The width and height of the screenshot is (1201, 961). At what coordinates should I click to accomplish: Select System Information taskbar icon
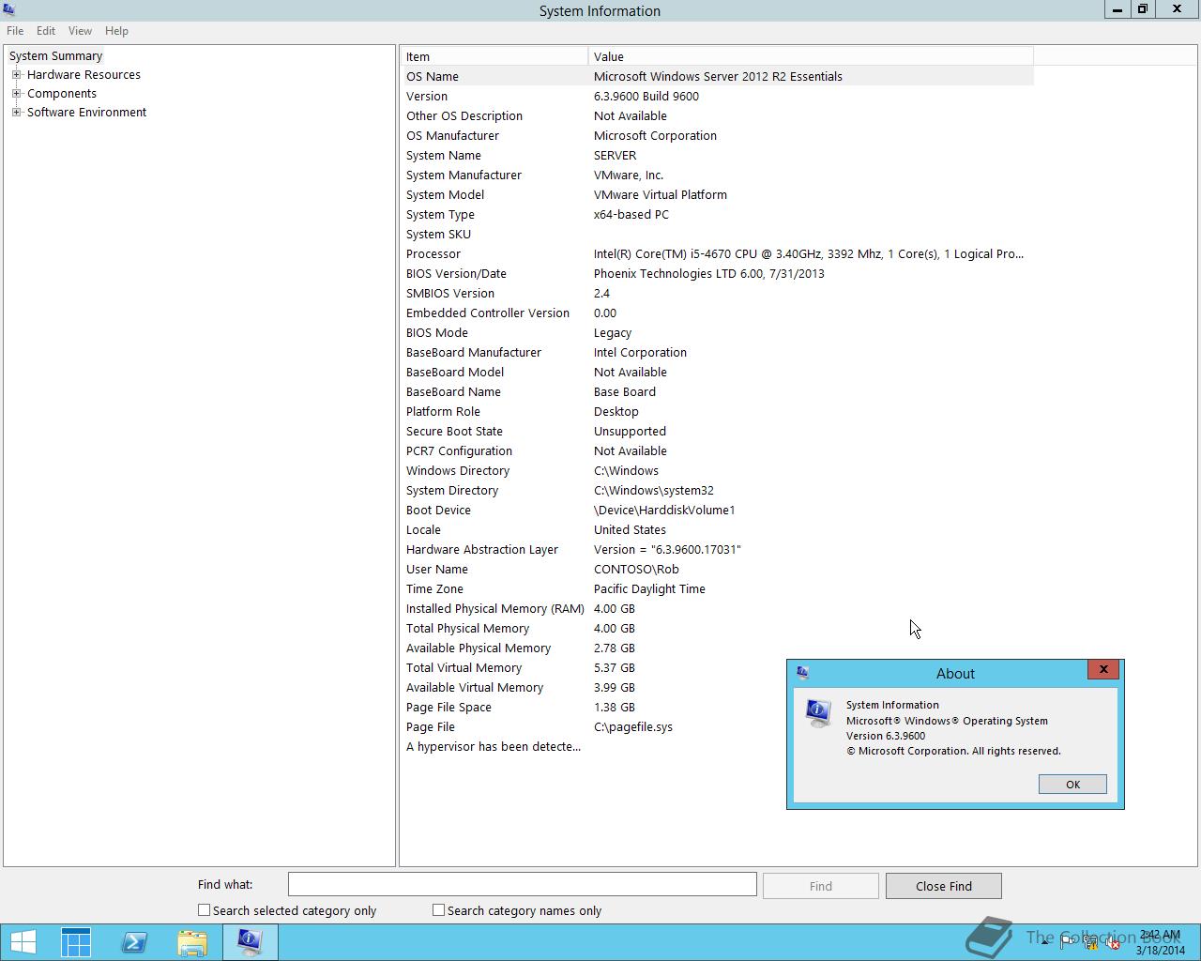(250, 942)
